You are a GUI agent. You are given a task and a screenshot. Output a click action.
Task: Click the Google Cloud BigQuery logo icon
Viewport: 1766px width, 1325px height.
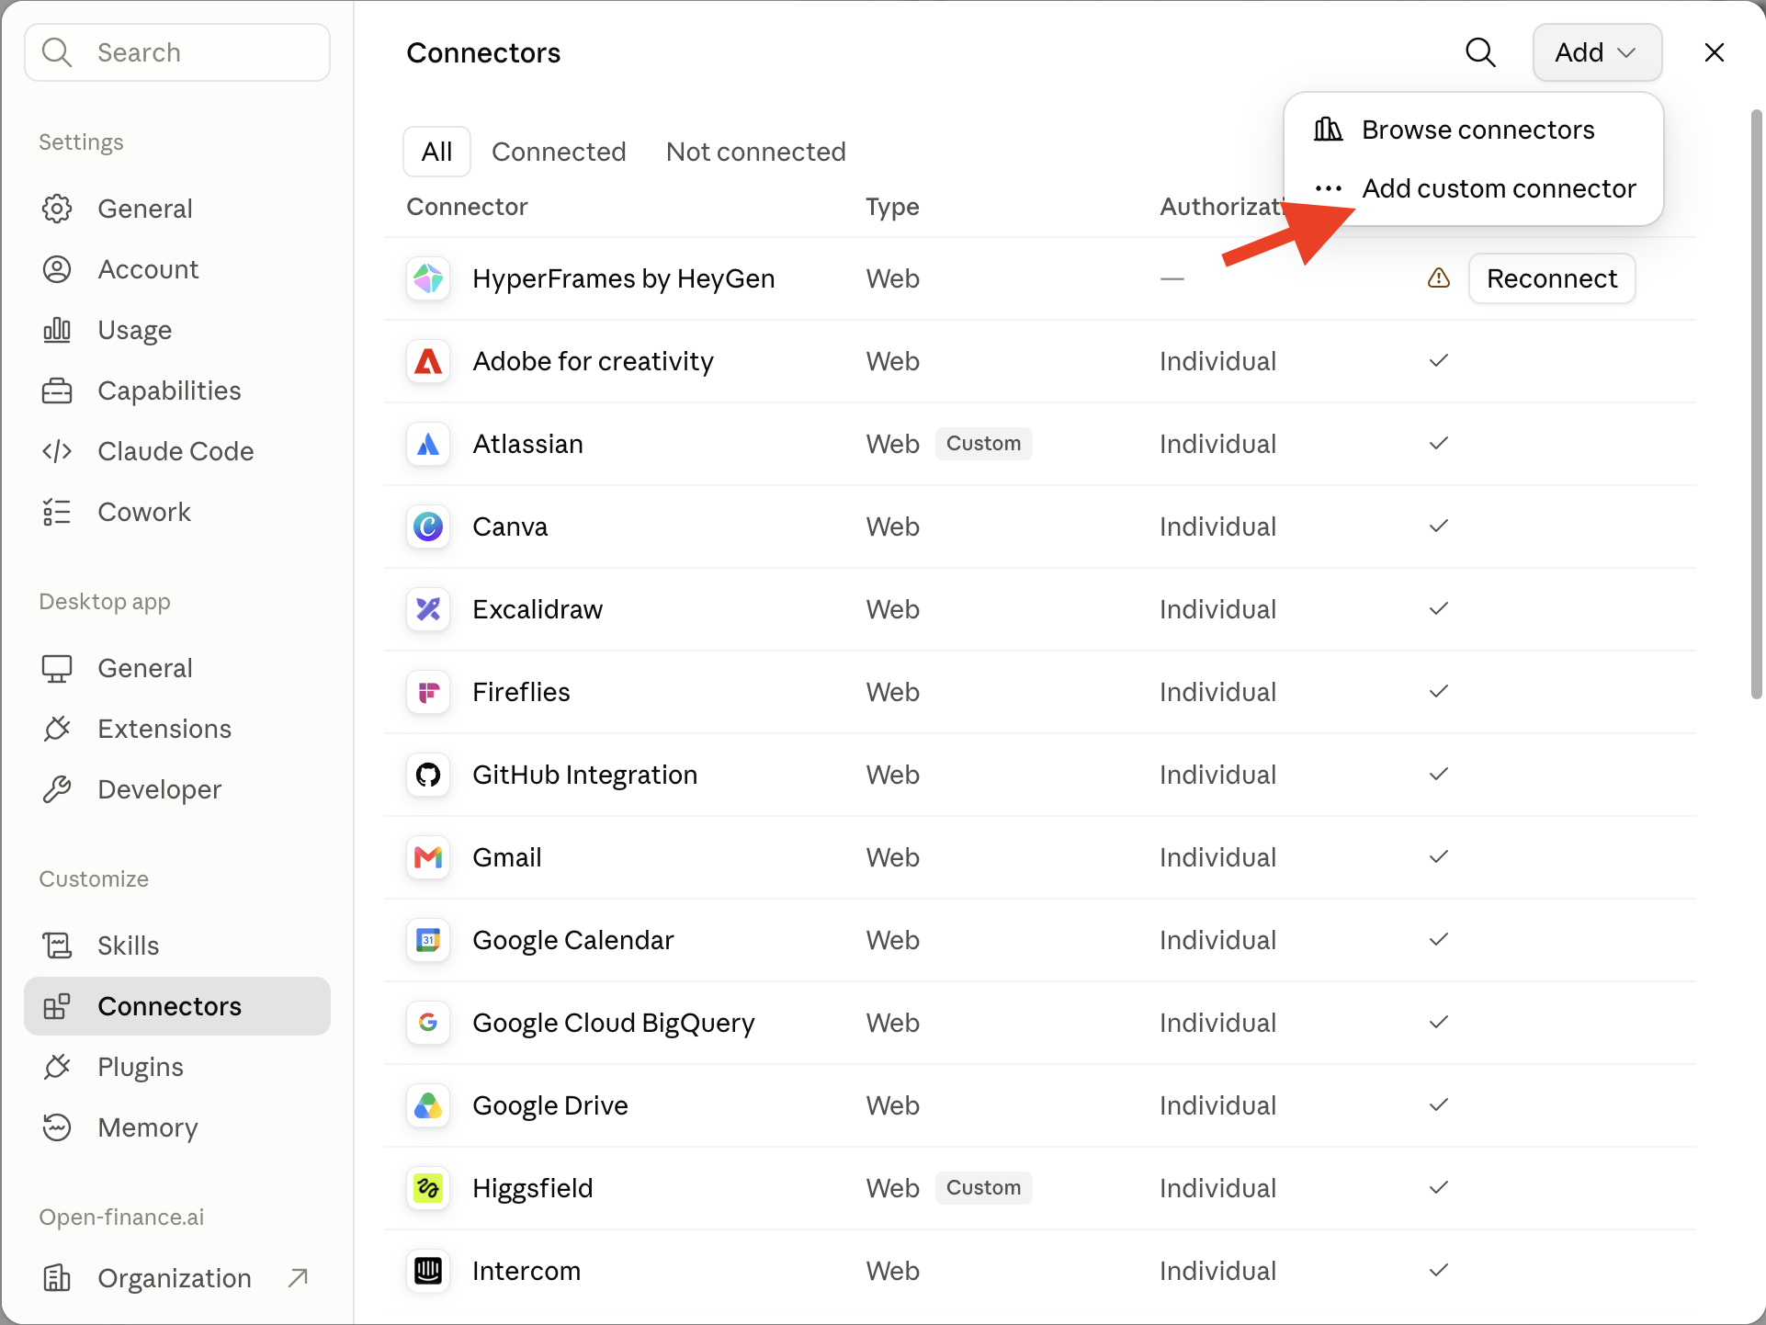428,1023
